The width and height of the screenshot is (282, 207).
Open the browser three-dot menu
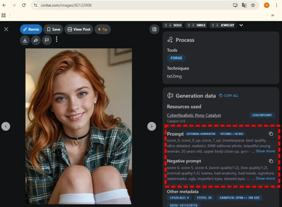tap(276, 5)
